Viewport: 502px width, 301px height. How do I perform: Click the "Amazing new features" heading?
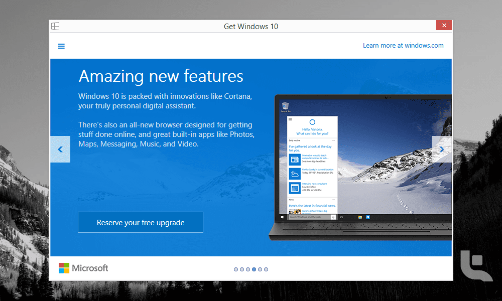pos(161,76)
